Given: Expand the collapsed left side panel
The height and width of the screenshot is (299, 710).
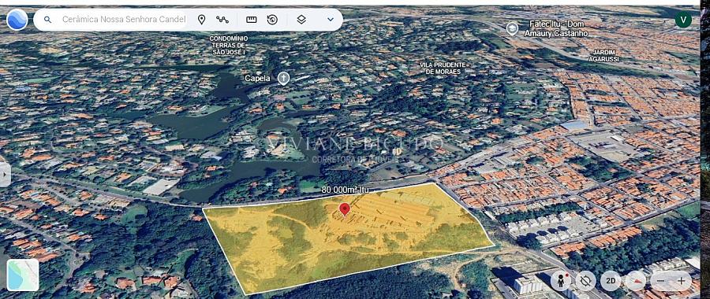Looking at the screenshot, I should coord(5,175).
